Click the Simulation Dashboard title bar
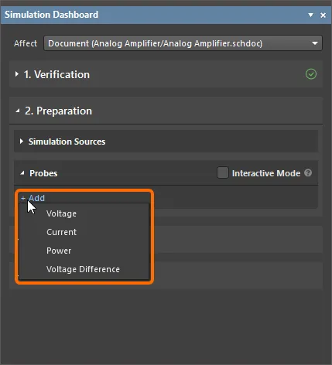This screenshot has width=332, height=365. 155,15
